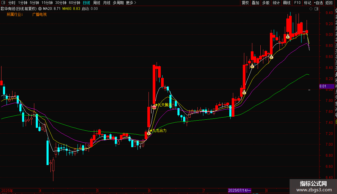Click the 2025/07/14 date marker
The height and width of the screenshot is (194, 337).
239,190
